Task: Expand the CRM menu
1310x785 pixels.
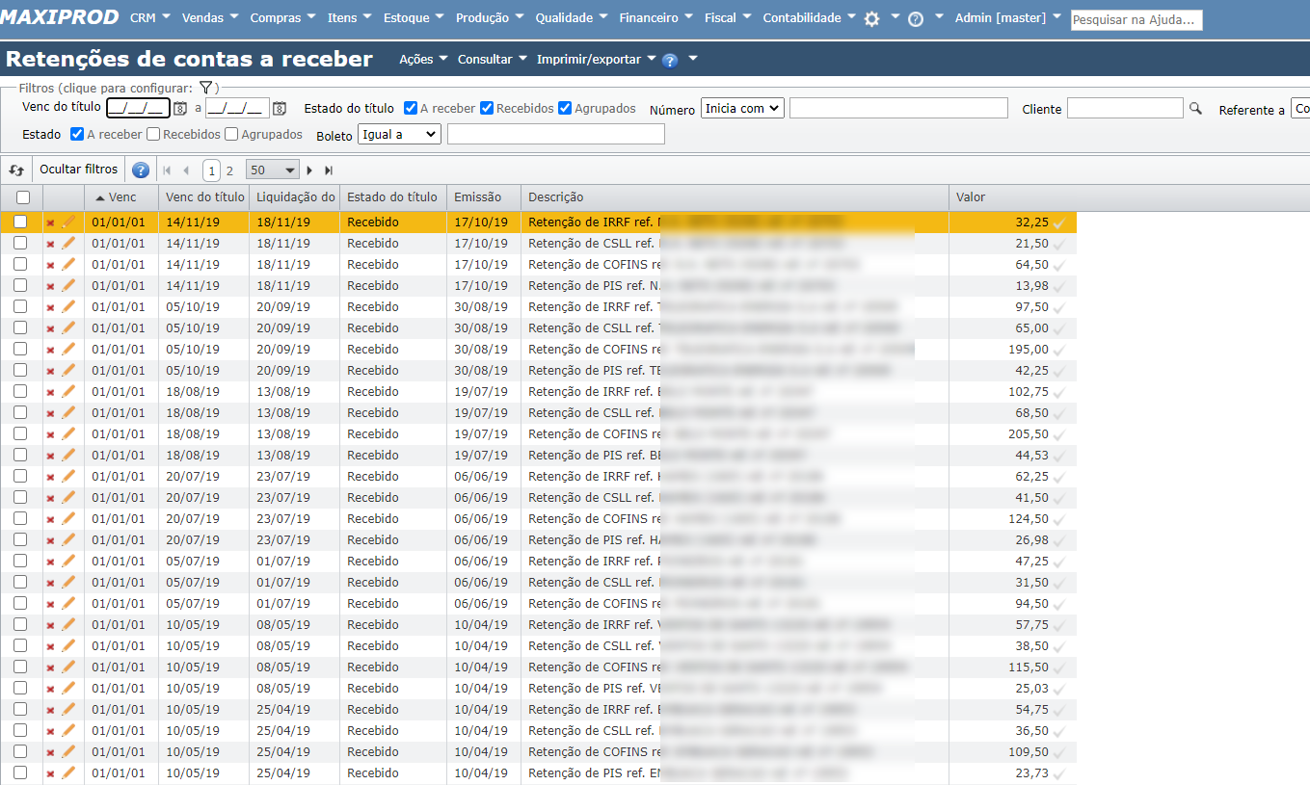Action: [x=150, y=17]
